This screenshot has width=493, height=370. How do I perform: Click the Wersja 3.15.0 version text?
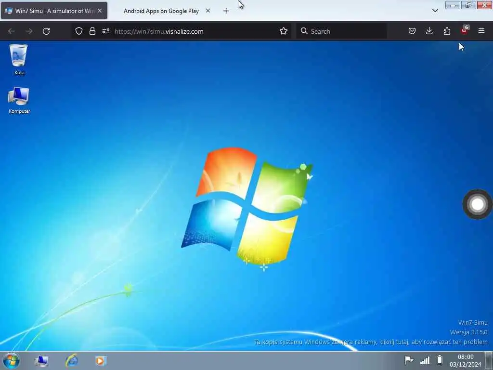pyautogui.click(x=469, y=332)
